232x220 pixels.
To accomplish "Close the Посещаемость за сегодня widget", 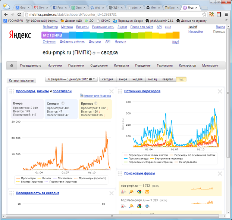I will coord(112,193).
